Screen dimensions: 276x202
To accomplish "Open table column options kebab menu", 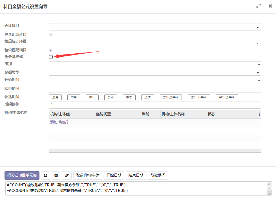I will click(x=259, y=114).
